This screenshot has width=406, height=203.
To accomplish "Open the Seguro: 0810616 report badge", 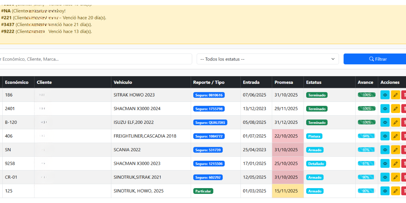I will tap(209, 95).
